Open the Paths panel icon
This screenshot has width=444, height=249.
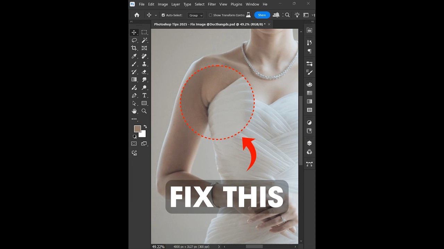click(309, 164)
